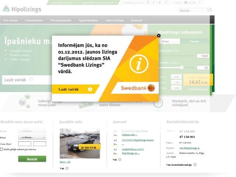Share via Twitter icon
Image resolution: width=236 pixels, height=177 pixels.
(x=160, y=3)
